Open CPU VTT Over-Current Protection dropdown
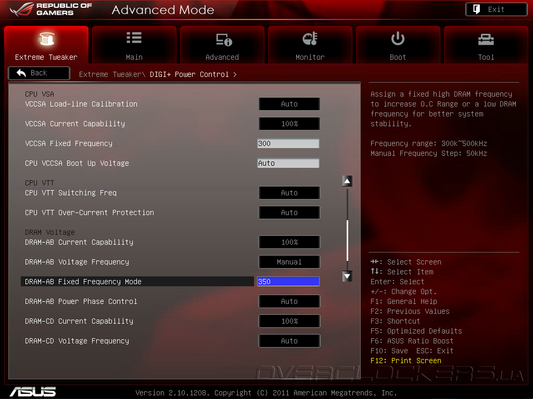Screen dimensions: 533x399 point(289,212)
